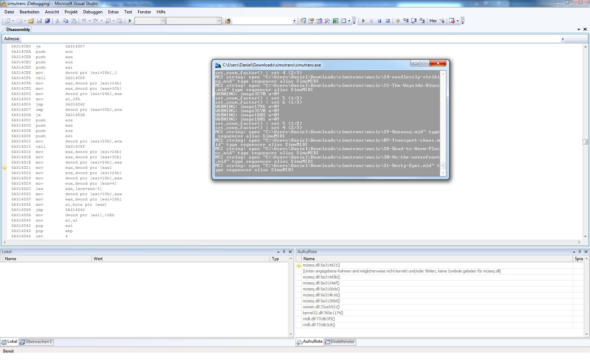Open the Adresse dropdown arrow
The image size is (590, 360).
coord(563,39)
